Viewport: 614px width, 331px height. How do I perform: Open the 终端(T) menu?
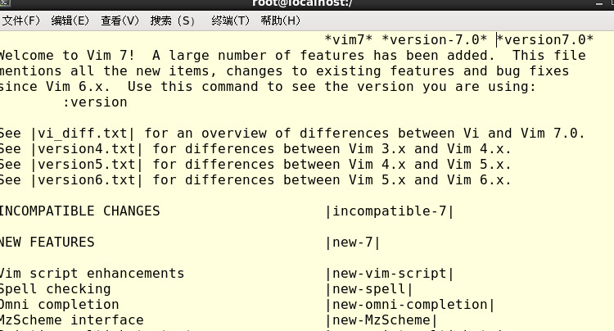[230, 20]
